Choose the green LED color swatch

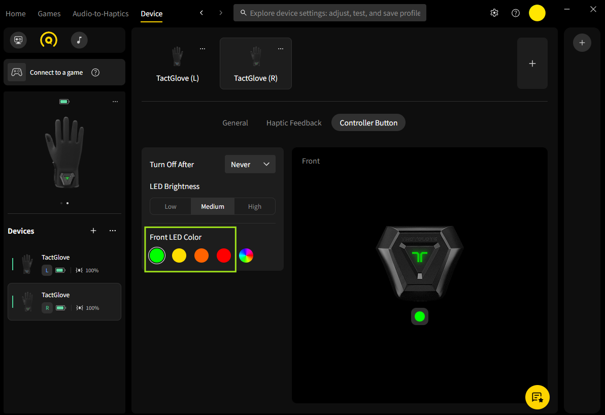(157, 256)
